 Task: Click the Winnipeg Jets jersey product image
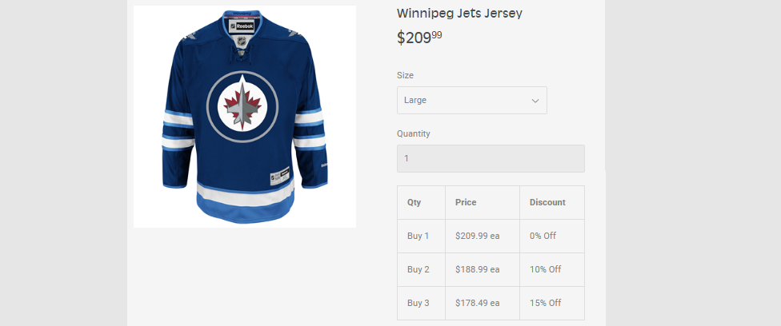pos(245,117)
